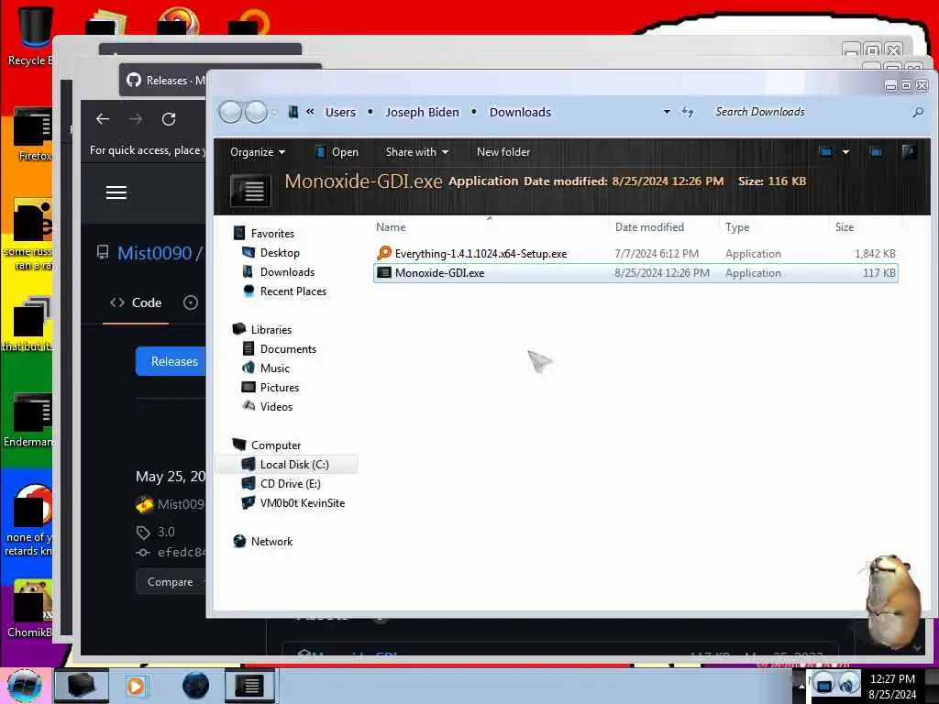Screen dimensions: 939x704
Task: Focus the Search Downloads input field
Action: (x=809, y=112)
